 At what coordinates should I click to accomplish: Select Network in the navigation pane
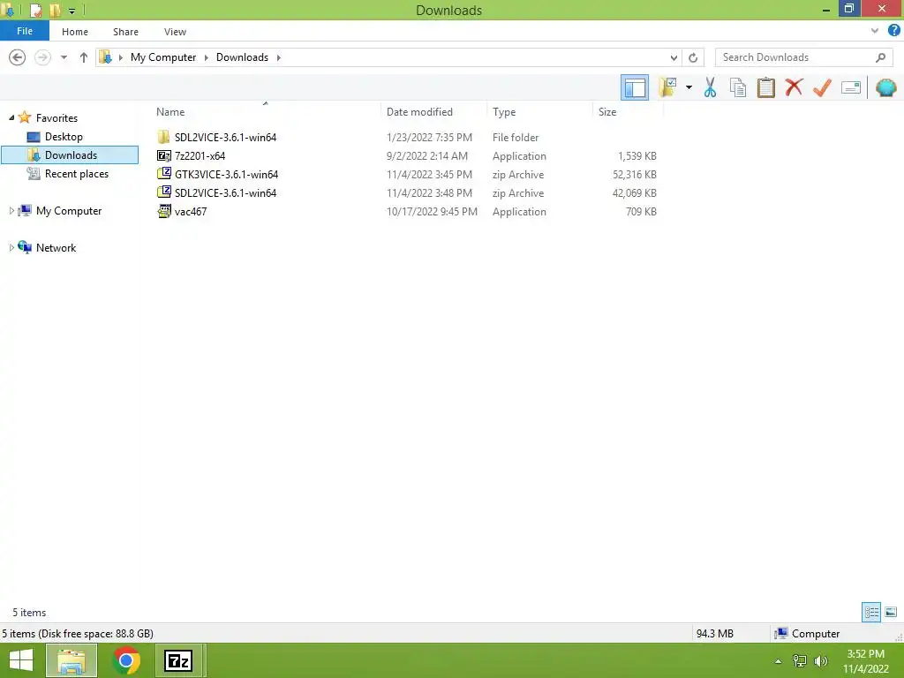click(56, 248)
